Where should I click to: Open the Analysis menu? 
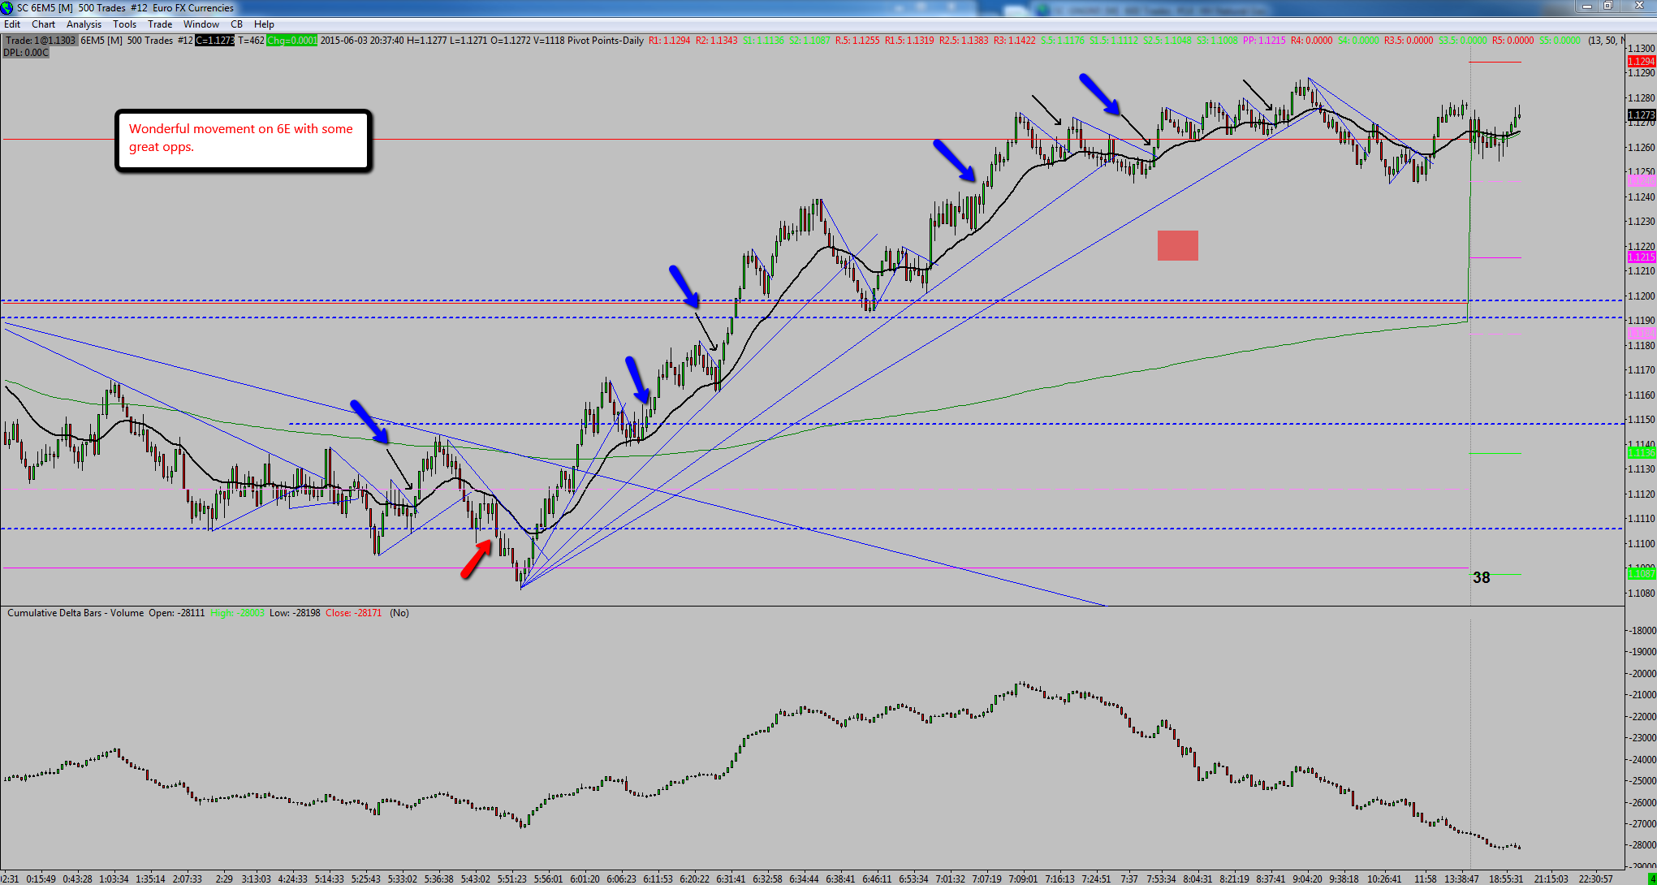click(84, 24)
